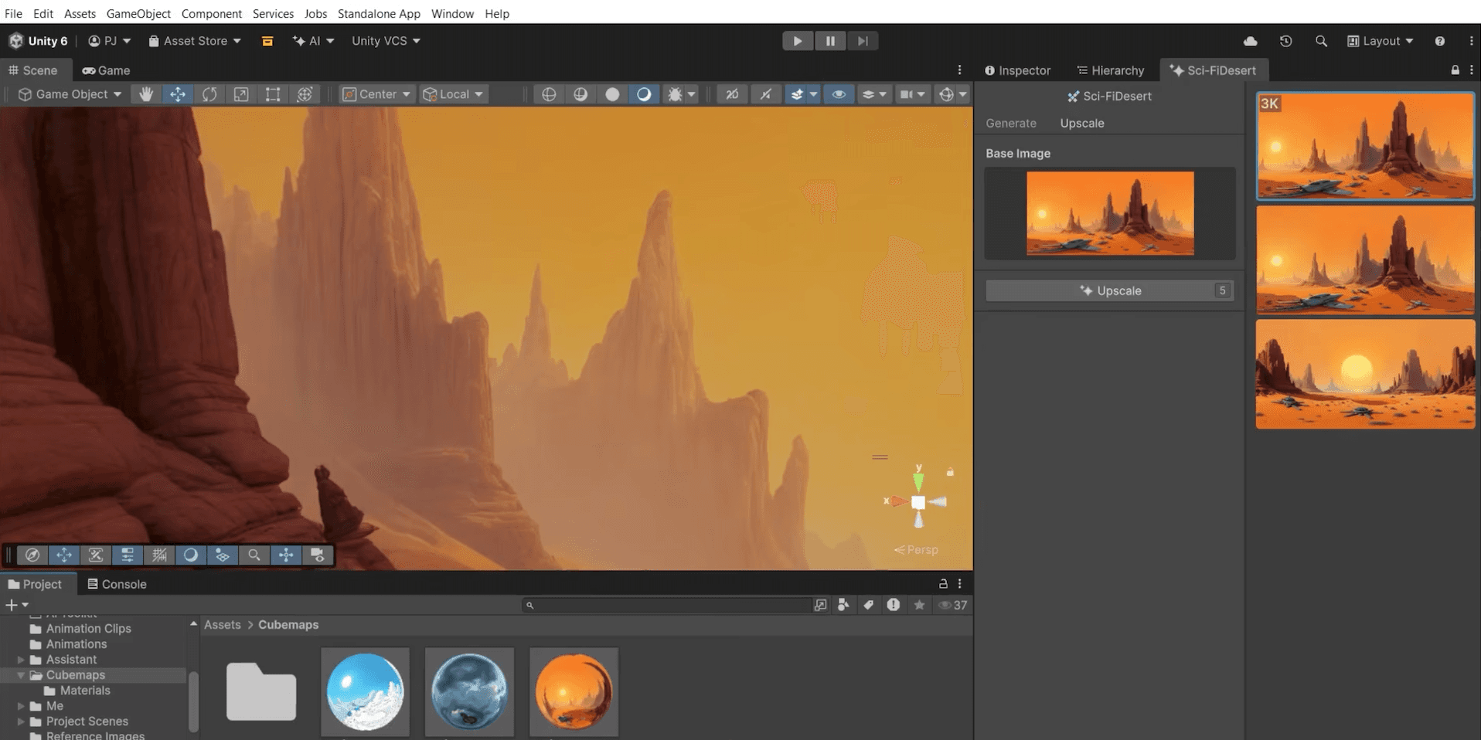Screen dimensions: 1481x740
Task: Select the large-sun desert thumbnail
Action: [x=1365, y=374]
